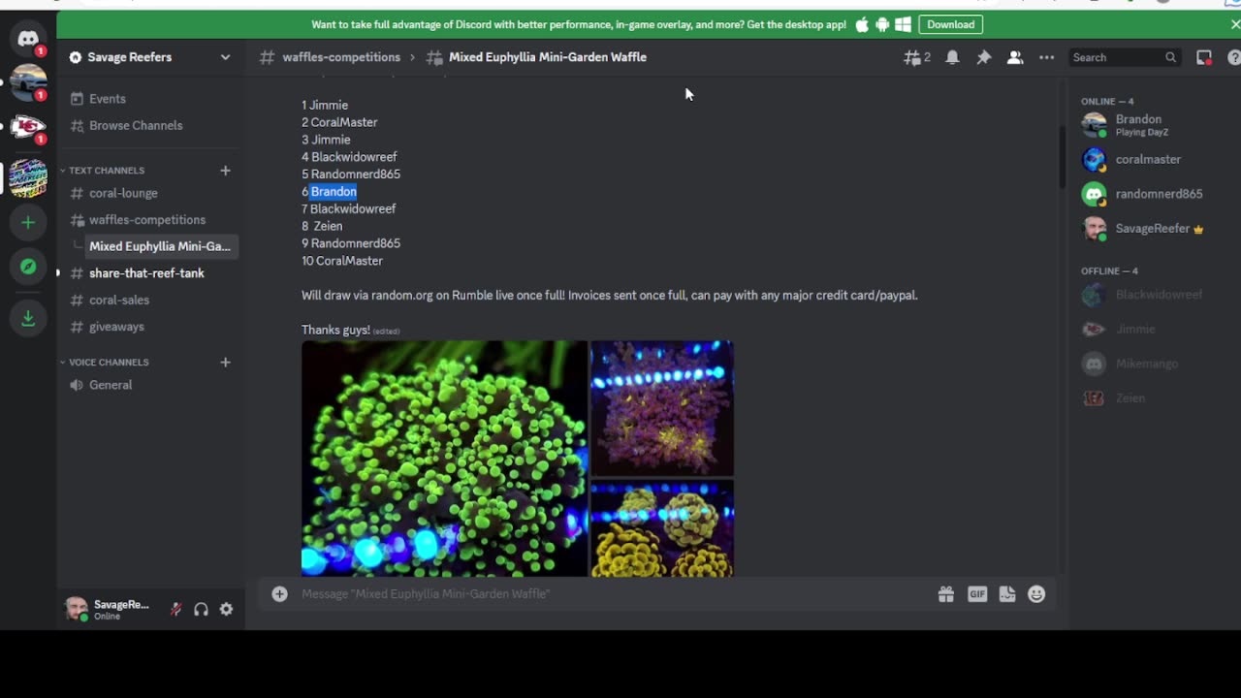Open the threads icon showing 2
This screenshot has width=1241, height=698.
click(916, 57)
